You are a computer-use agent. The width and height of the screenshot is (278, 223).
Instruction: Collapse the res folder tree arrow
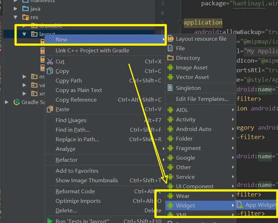(x=16, y=17)
